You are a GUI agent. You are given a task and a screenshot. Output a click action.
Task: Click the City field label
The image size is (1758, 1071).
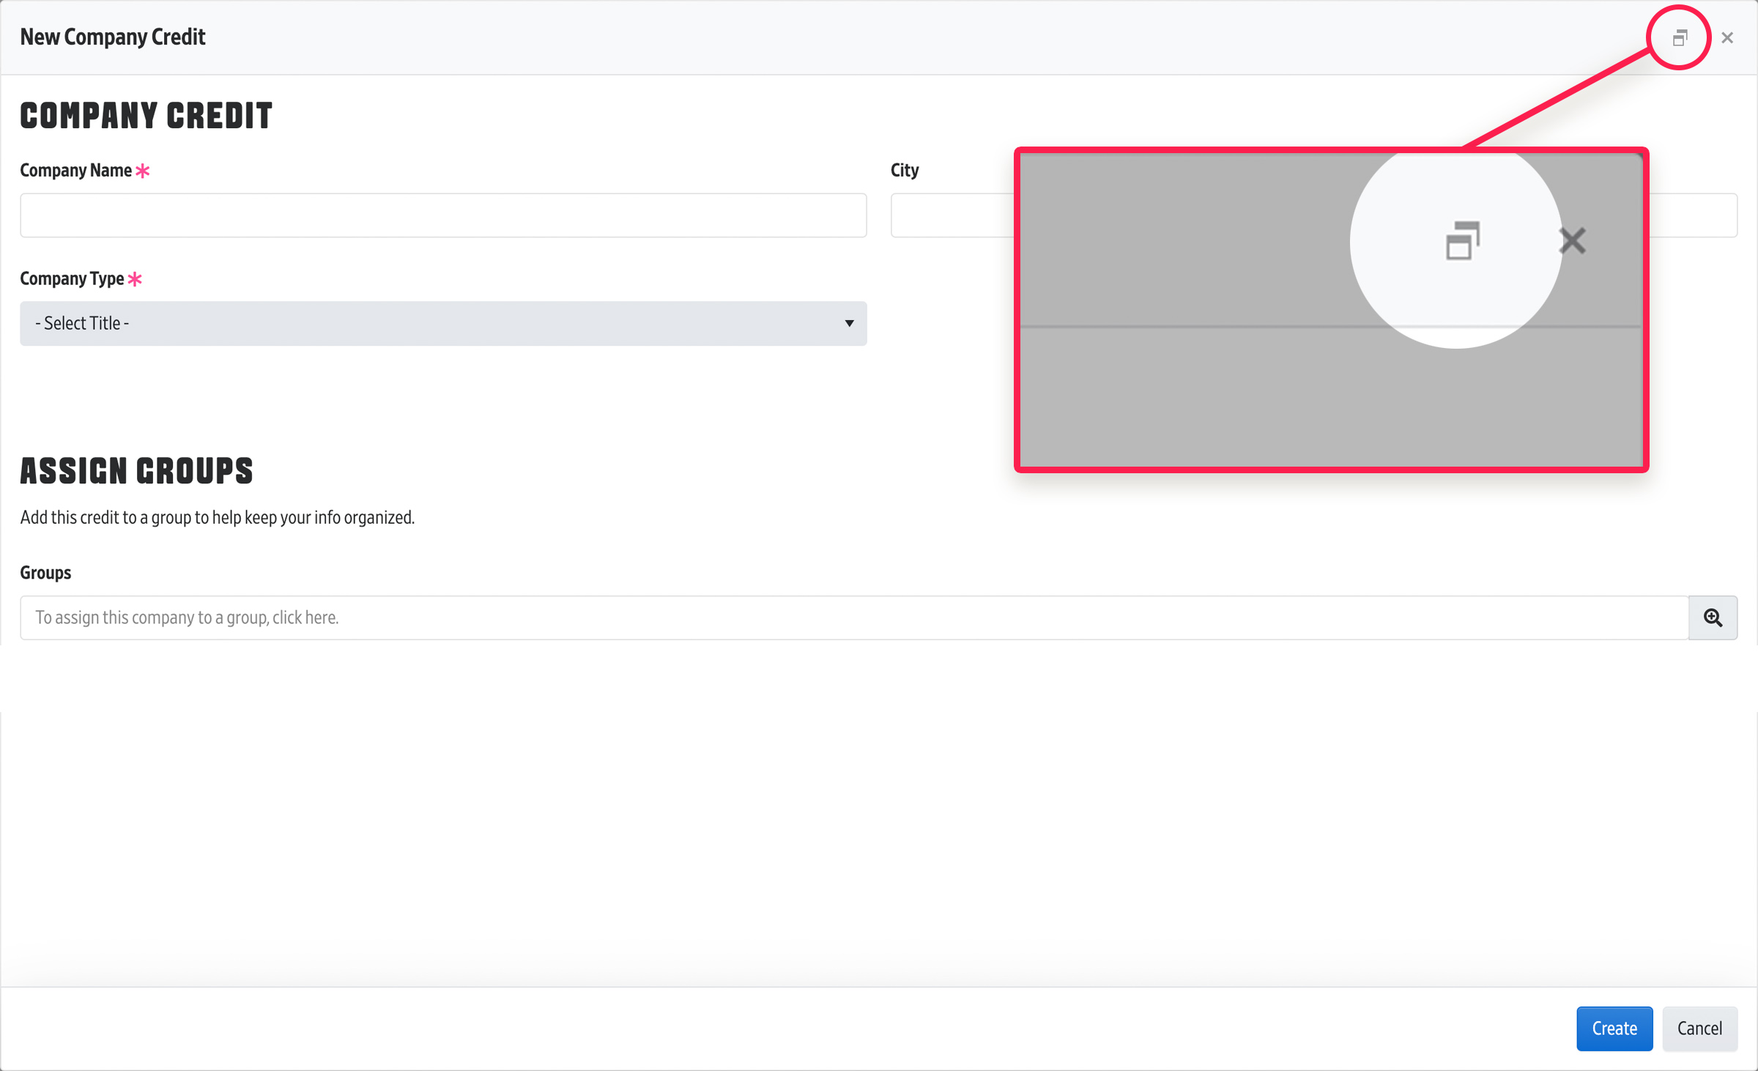click(905, 171)
